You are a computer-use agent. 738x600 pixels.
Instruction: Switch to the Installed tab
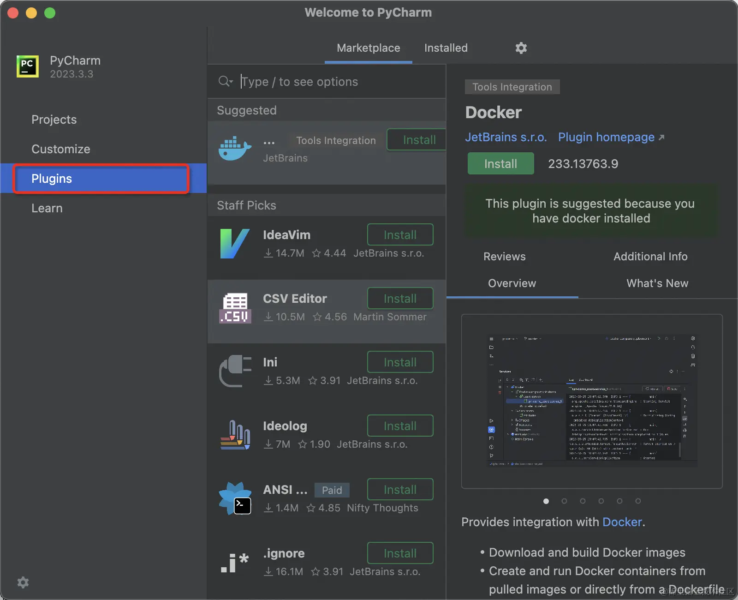pyautogui.click(x=446, y=48)
